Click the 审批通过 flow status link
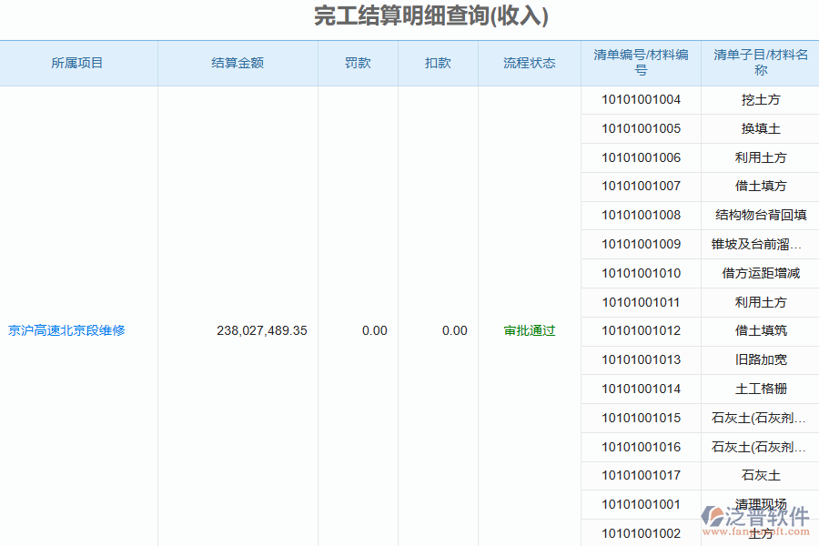The height and width of the screenshot is (546, 819). coord(529,331)
